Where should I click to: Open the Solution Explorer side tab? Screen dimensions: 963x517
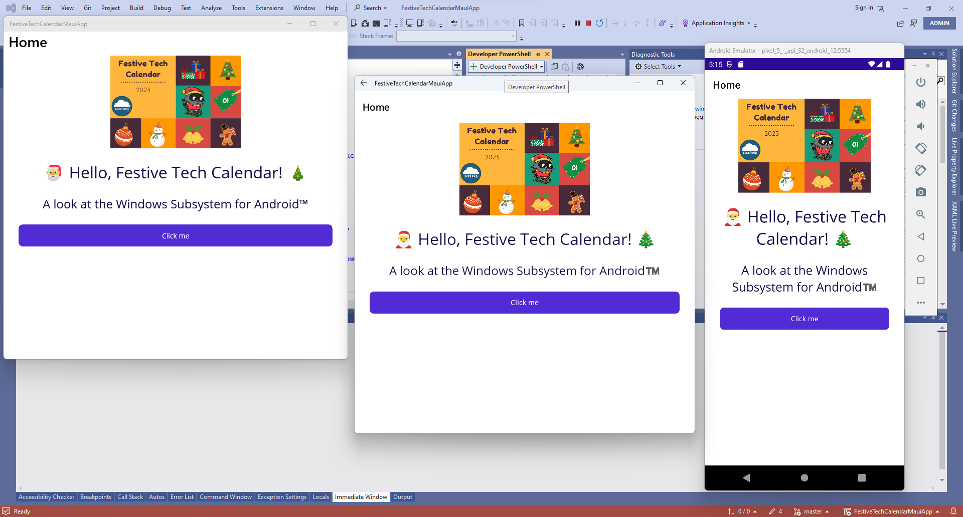954,71
